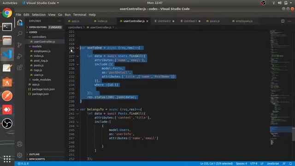Click the notifications bell in status bar
The width and height of the screenshot is (295, 166).
coord(290,164)
